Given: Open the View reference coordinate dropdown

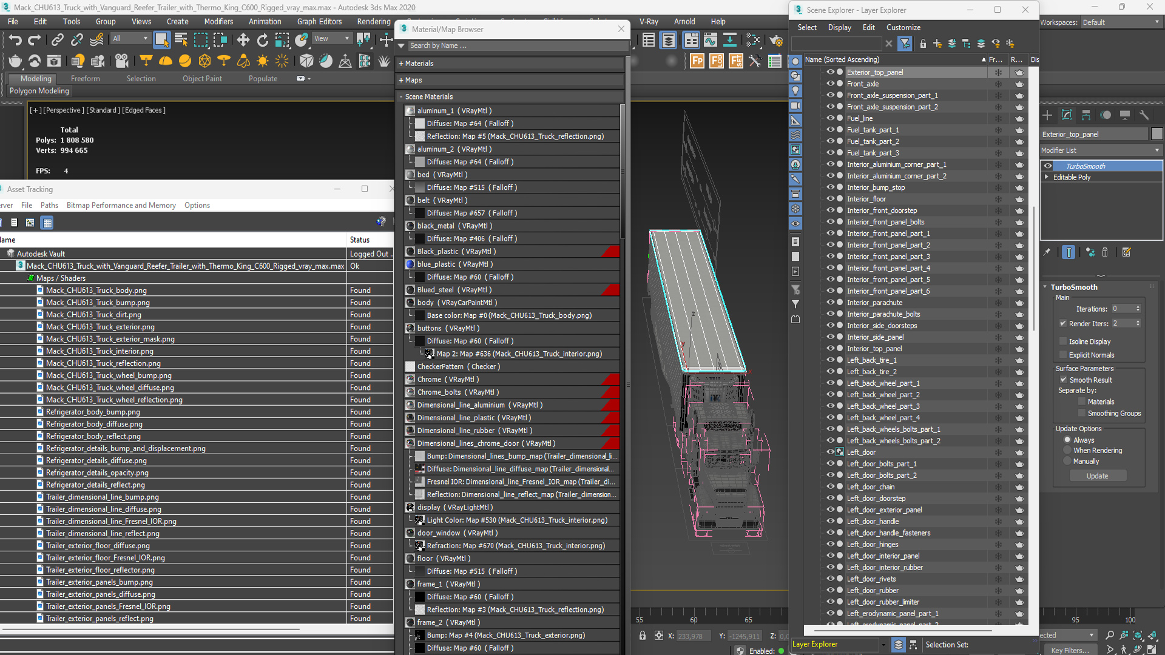Looking at the screenshot, I should click(331, 38).
